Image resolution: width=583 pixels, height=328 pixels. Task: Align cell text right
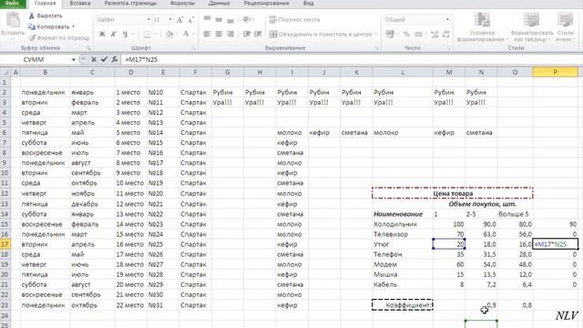point(230,35)
